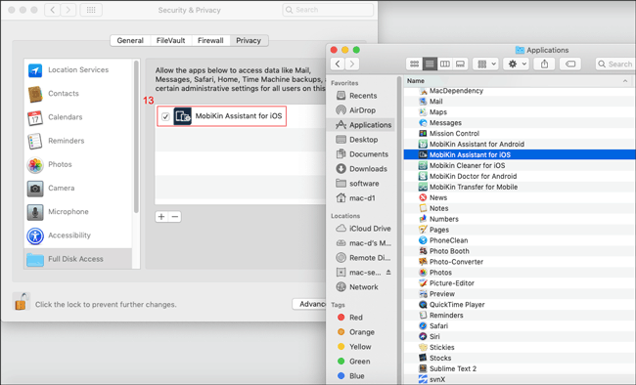The height and width of the screenshot is (385, 636).
Task: Select MobiKin Doctor for Android app
Action: 520,176
